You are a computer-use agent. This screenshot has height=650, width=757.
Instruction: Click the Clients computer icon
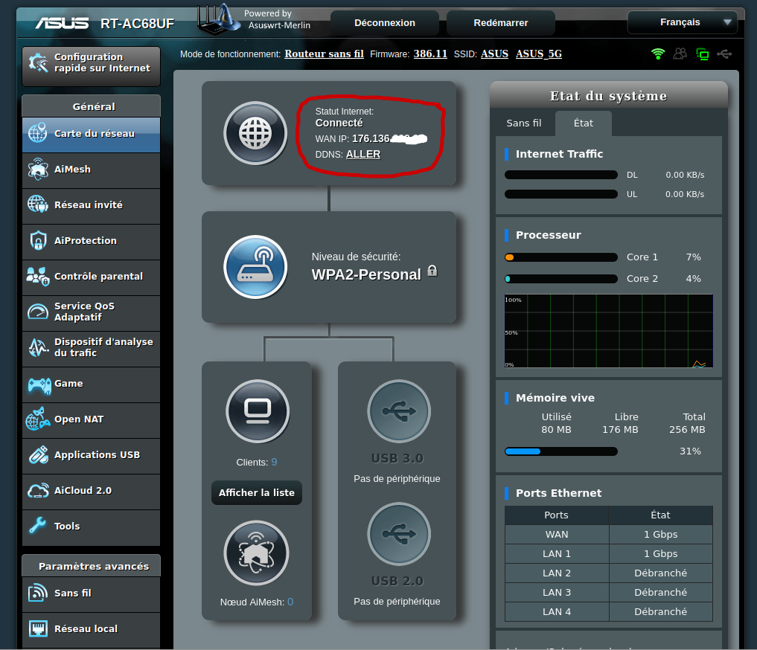tap(258, 411)
